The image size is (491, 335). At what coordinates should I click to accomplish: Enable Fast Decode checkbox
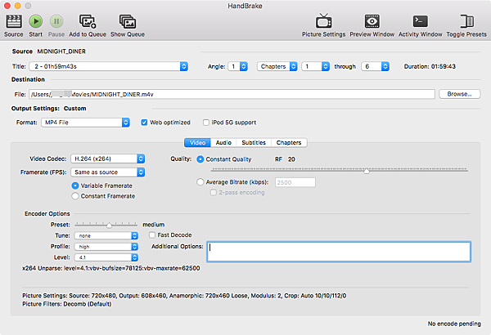point(152,234)
